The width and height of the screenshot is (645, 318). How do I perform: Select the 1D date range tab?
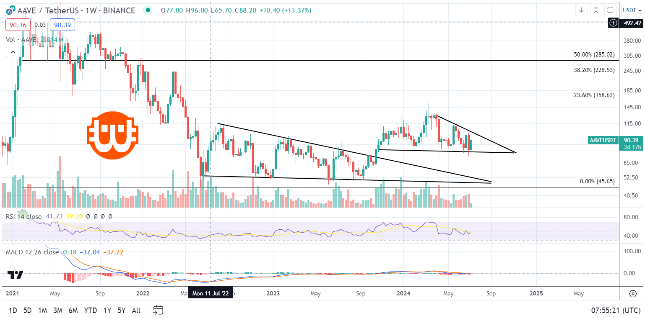point(13,310)
